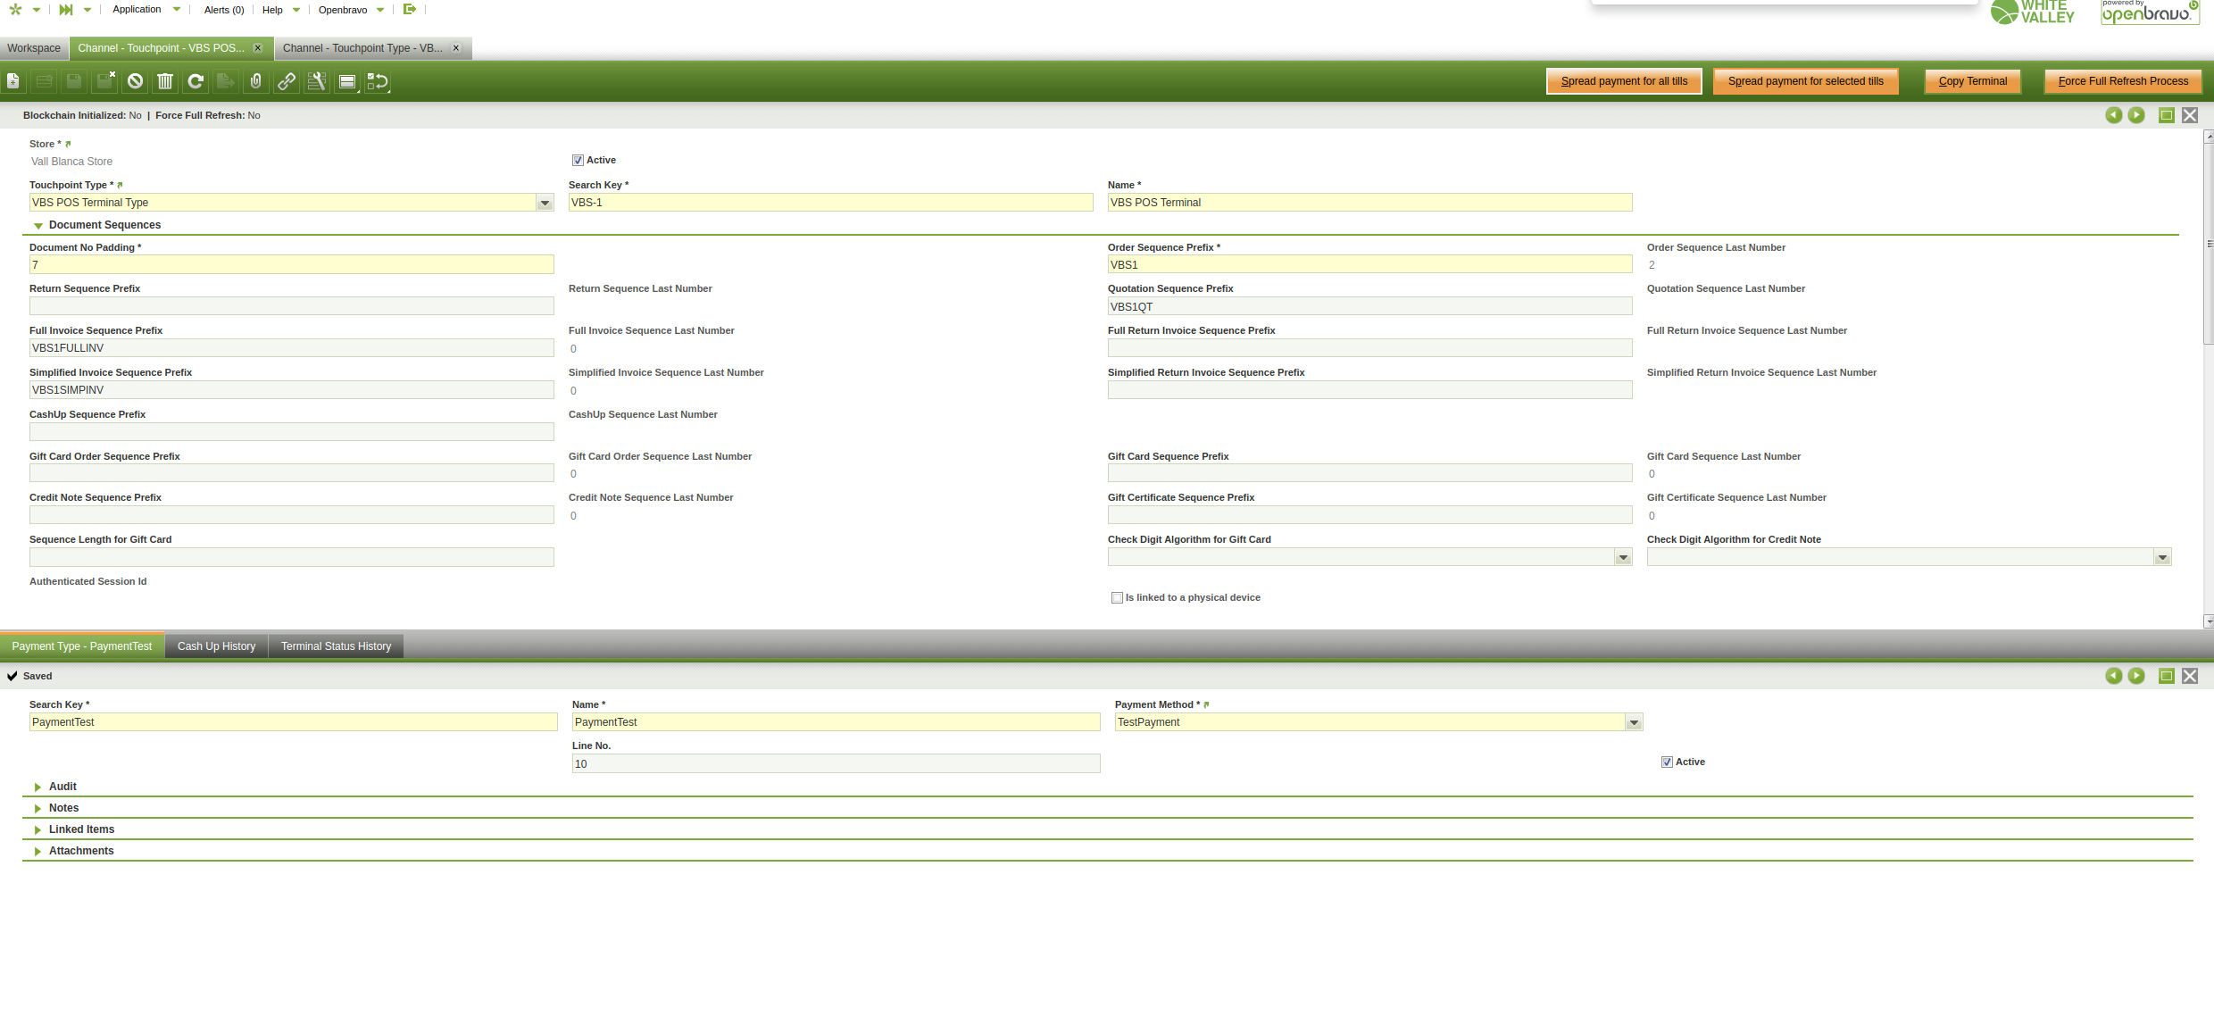Click the chain link icon in toolbar
The image size is (2214, 1033).
click(x=287, y=81)
